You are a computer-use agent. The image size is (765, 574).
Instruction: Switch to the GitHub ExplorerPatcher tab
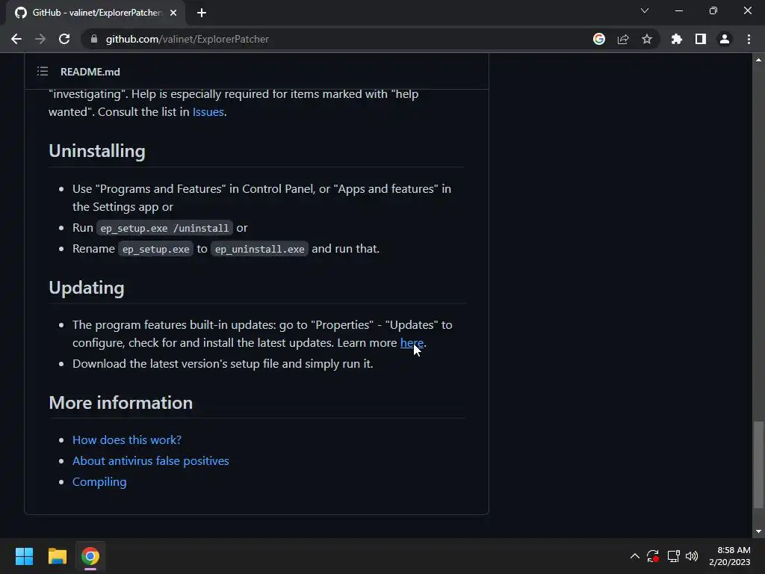(x=96, y=13)
